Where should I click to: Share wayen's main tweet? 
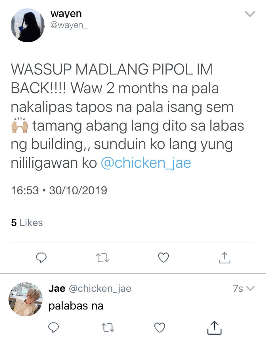pyautogui.click(x=224, y=257)
